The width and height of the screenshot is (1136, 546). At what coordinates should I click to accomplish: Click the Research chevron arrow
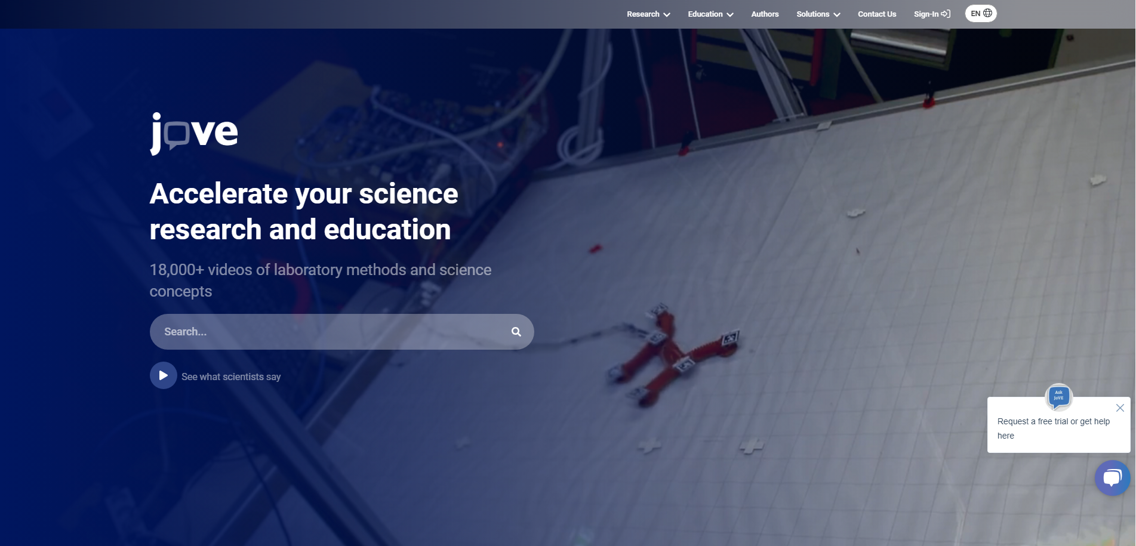[667, 15]
